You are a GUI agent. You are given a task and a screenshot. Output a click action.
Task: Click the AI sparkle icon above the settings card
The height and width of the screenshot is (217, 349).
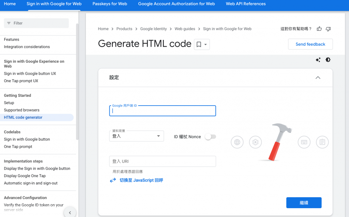pyautogui.click(x=318, y=60)
